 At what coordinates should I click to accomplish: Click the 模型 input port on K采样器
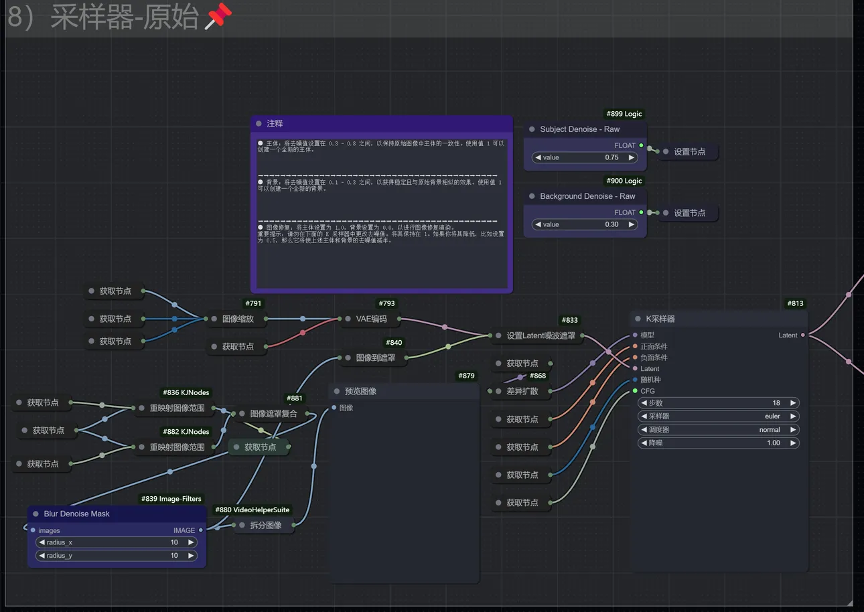coord(635,335)
